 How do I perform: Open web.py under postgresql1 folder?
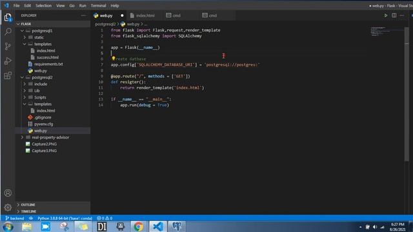point(40,71)
